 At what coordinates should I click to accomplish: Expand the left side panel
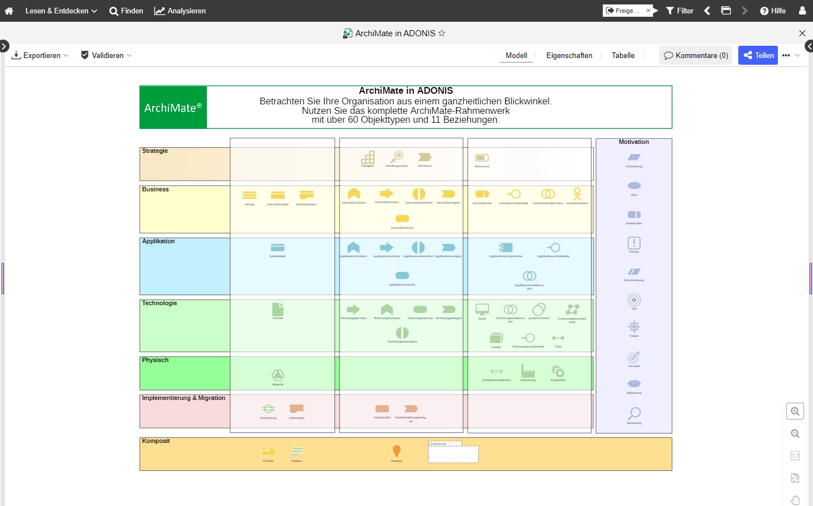[x=4, y=46]
